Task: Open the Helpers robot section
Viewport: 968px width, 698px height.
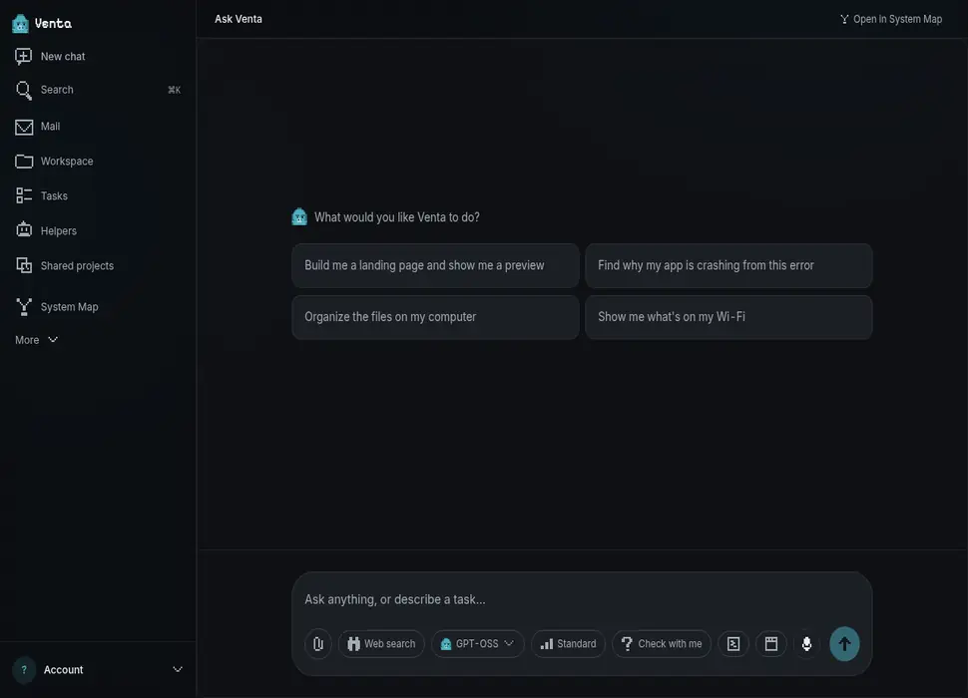Action: pyautogui.click(x=46, y=230)
